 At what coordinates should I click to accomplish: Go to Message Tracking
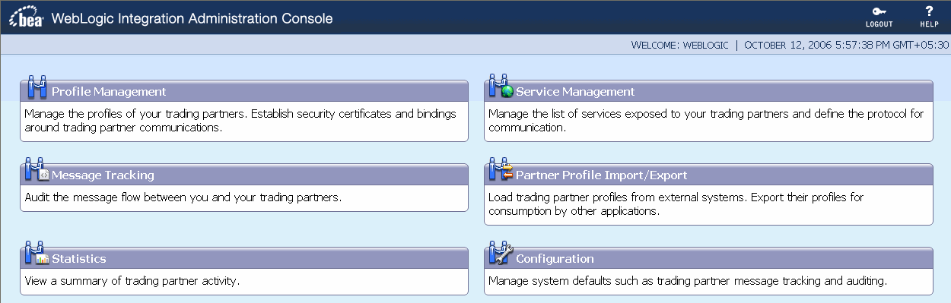[103, 175]
